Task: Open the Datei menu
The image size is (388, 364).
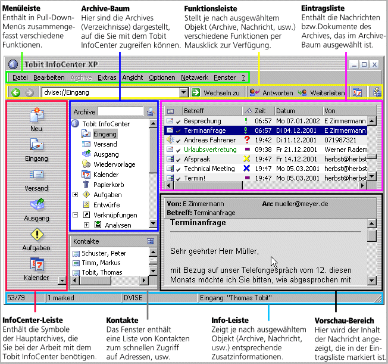Action: 20,77
